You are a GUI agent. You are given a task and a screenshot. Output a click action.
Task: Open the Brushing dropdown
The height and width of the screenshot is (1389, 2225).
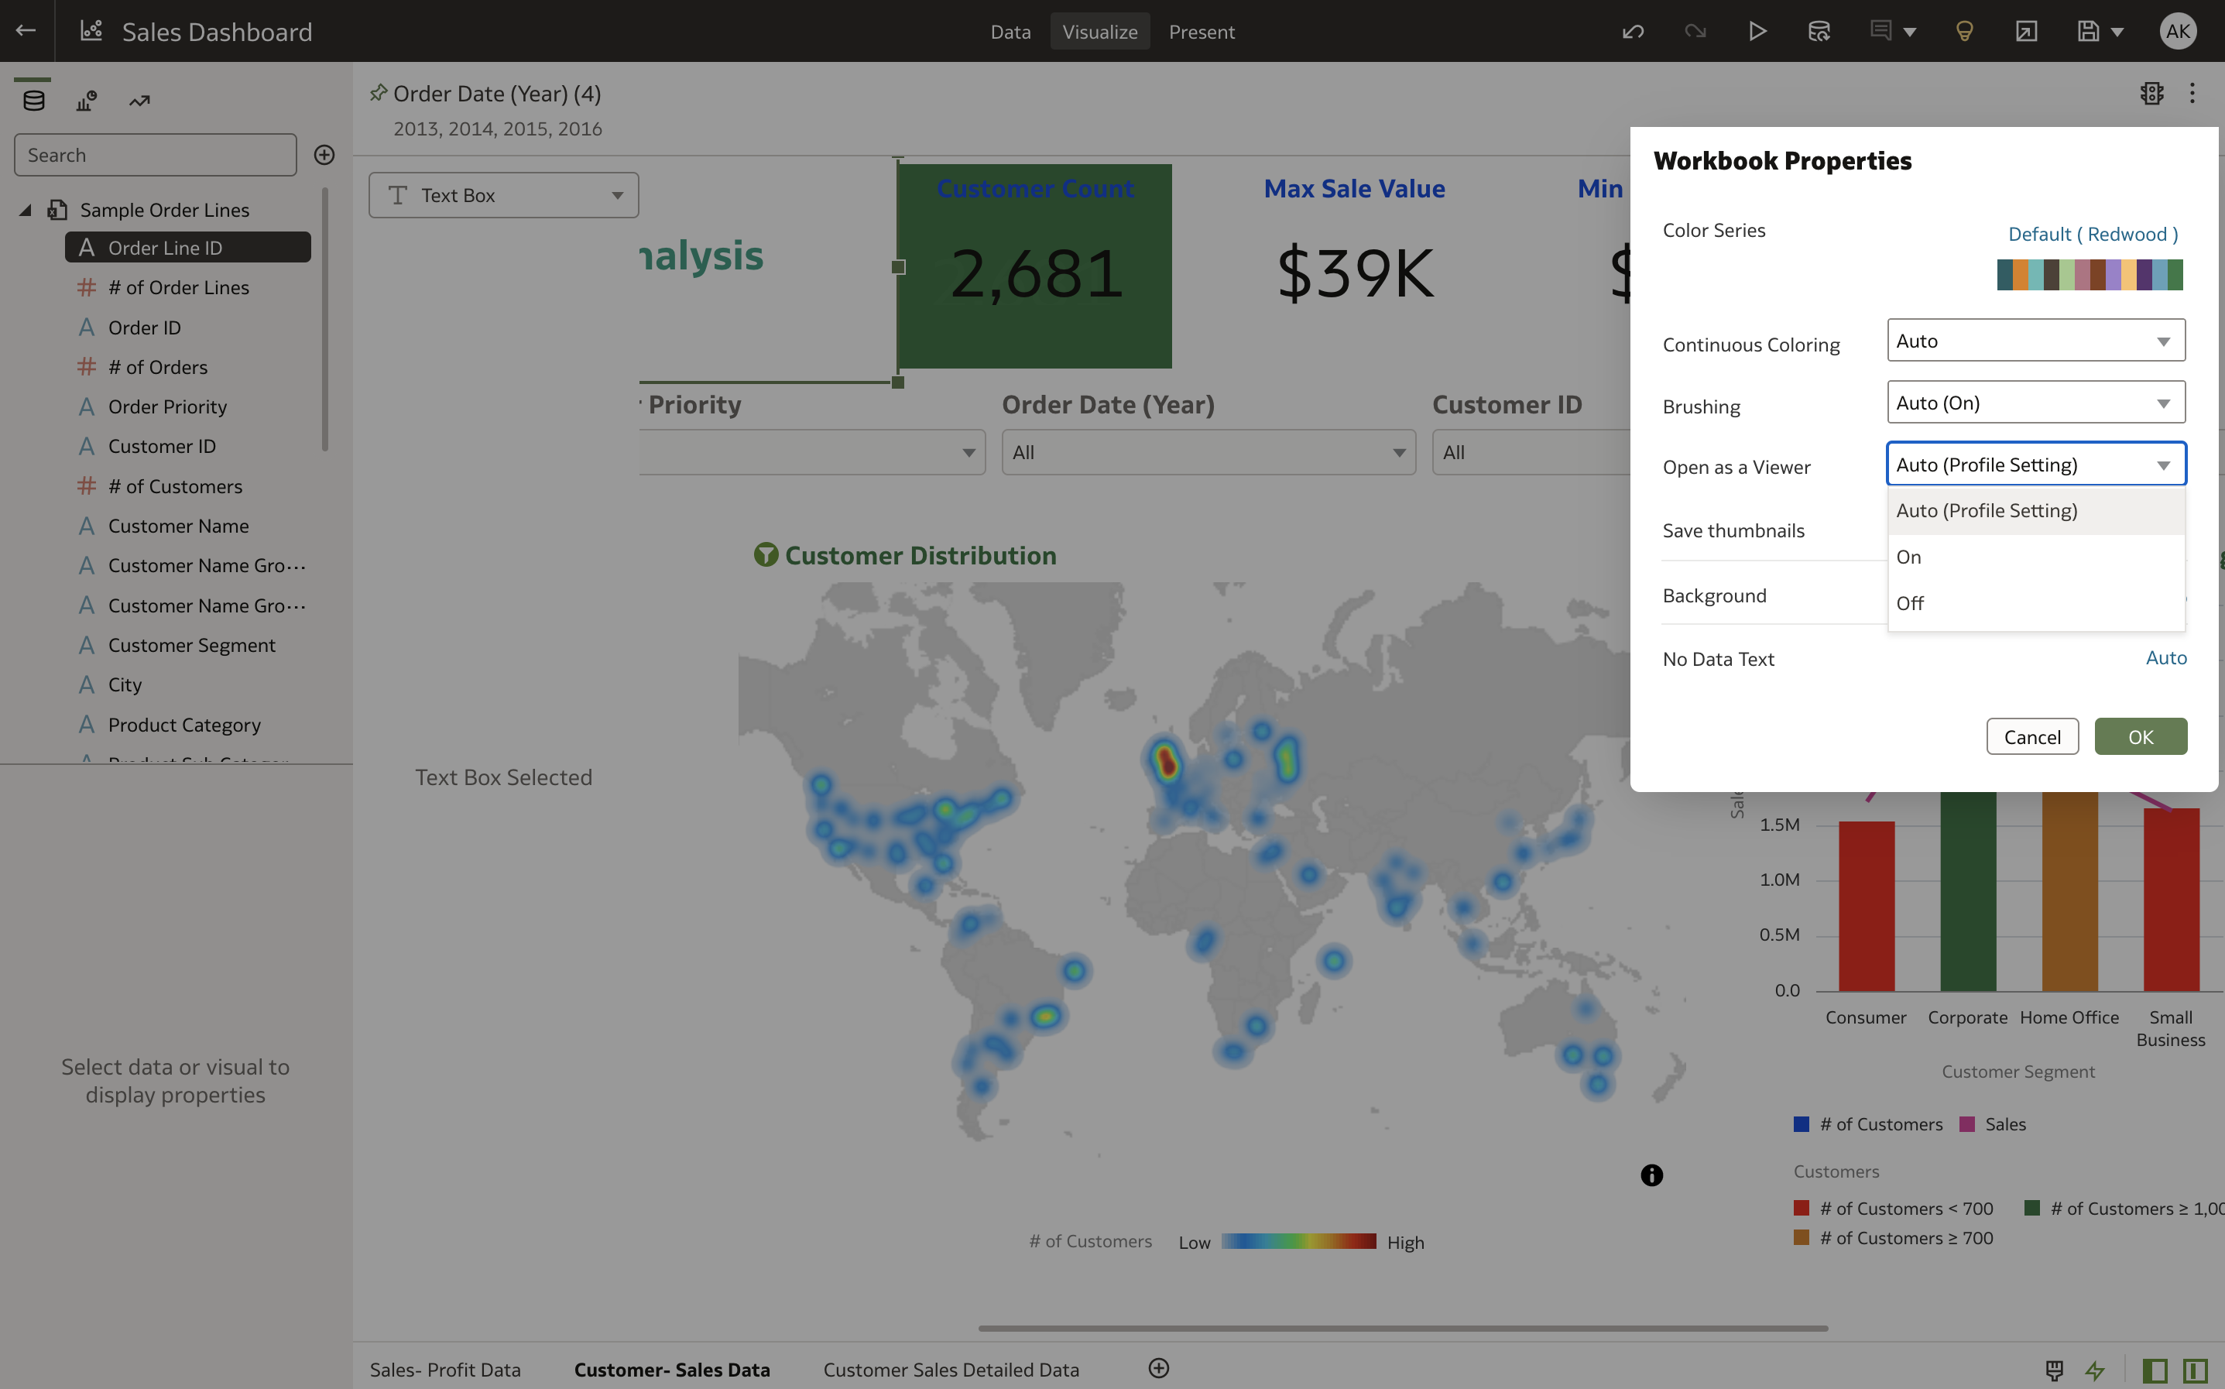pyautogui.click(x=2035, y=403)
